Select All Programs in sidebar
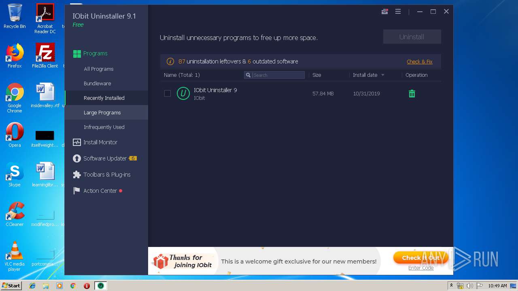This screenshot has width=518, height=291. click(98, 69)
